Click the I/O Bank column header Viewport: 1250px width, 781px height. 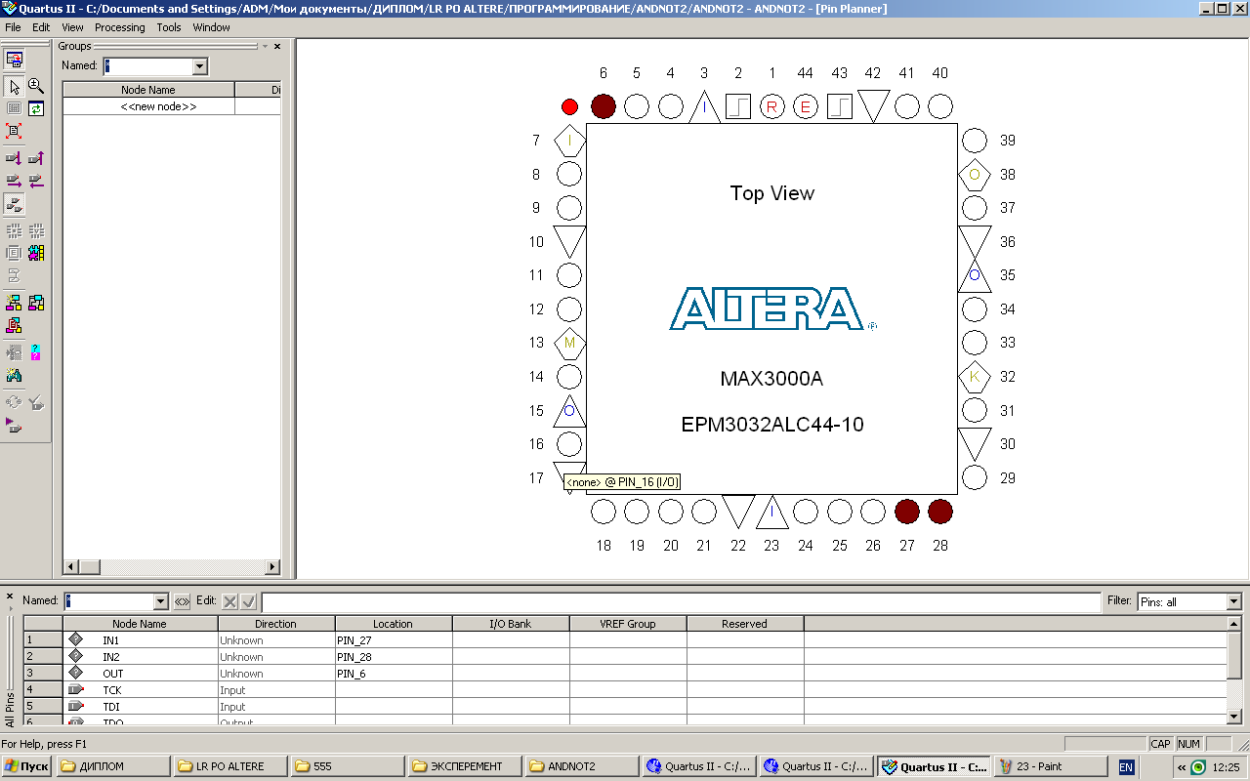[x=511, y=624]
